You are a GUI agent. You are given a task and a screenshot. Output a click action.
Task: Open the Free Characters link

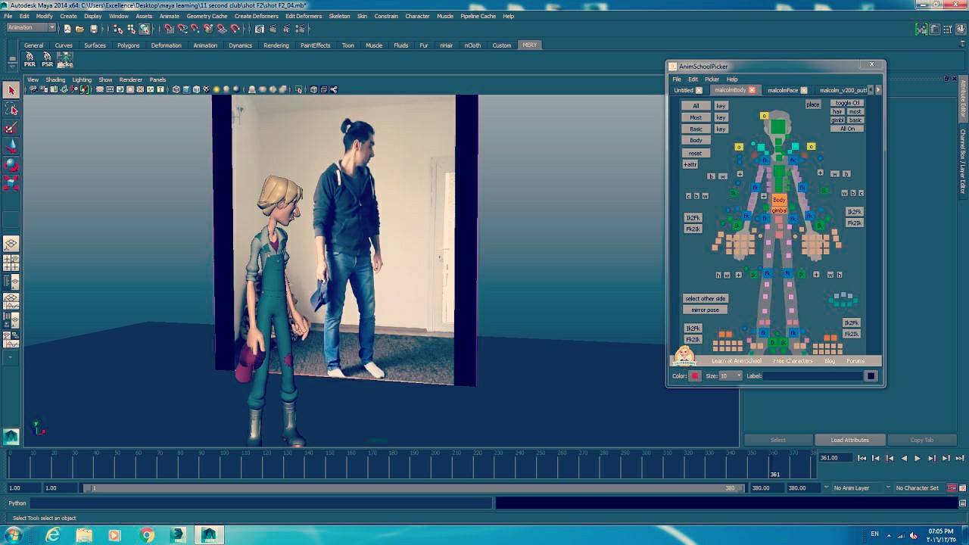coord(793,361)
